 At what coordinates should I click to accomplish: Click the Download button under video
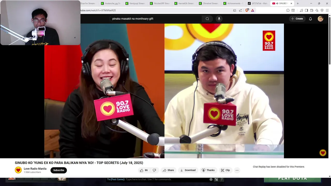(188, 170)
